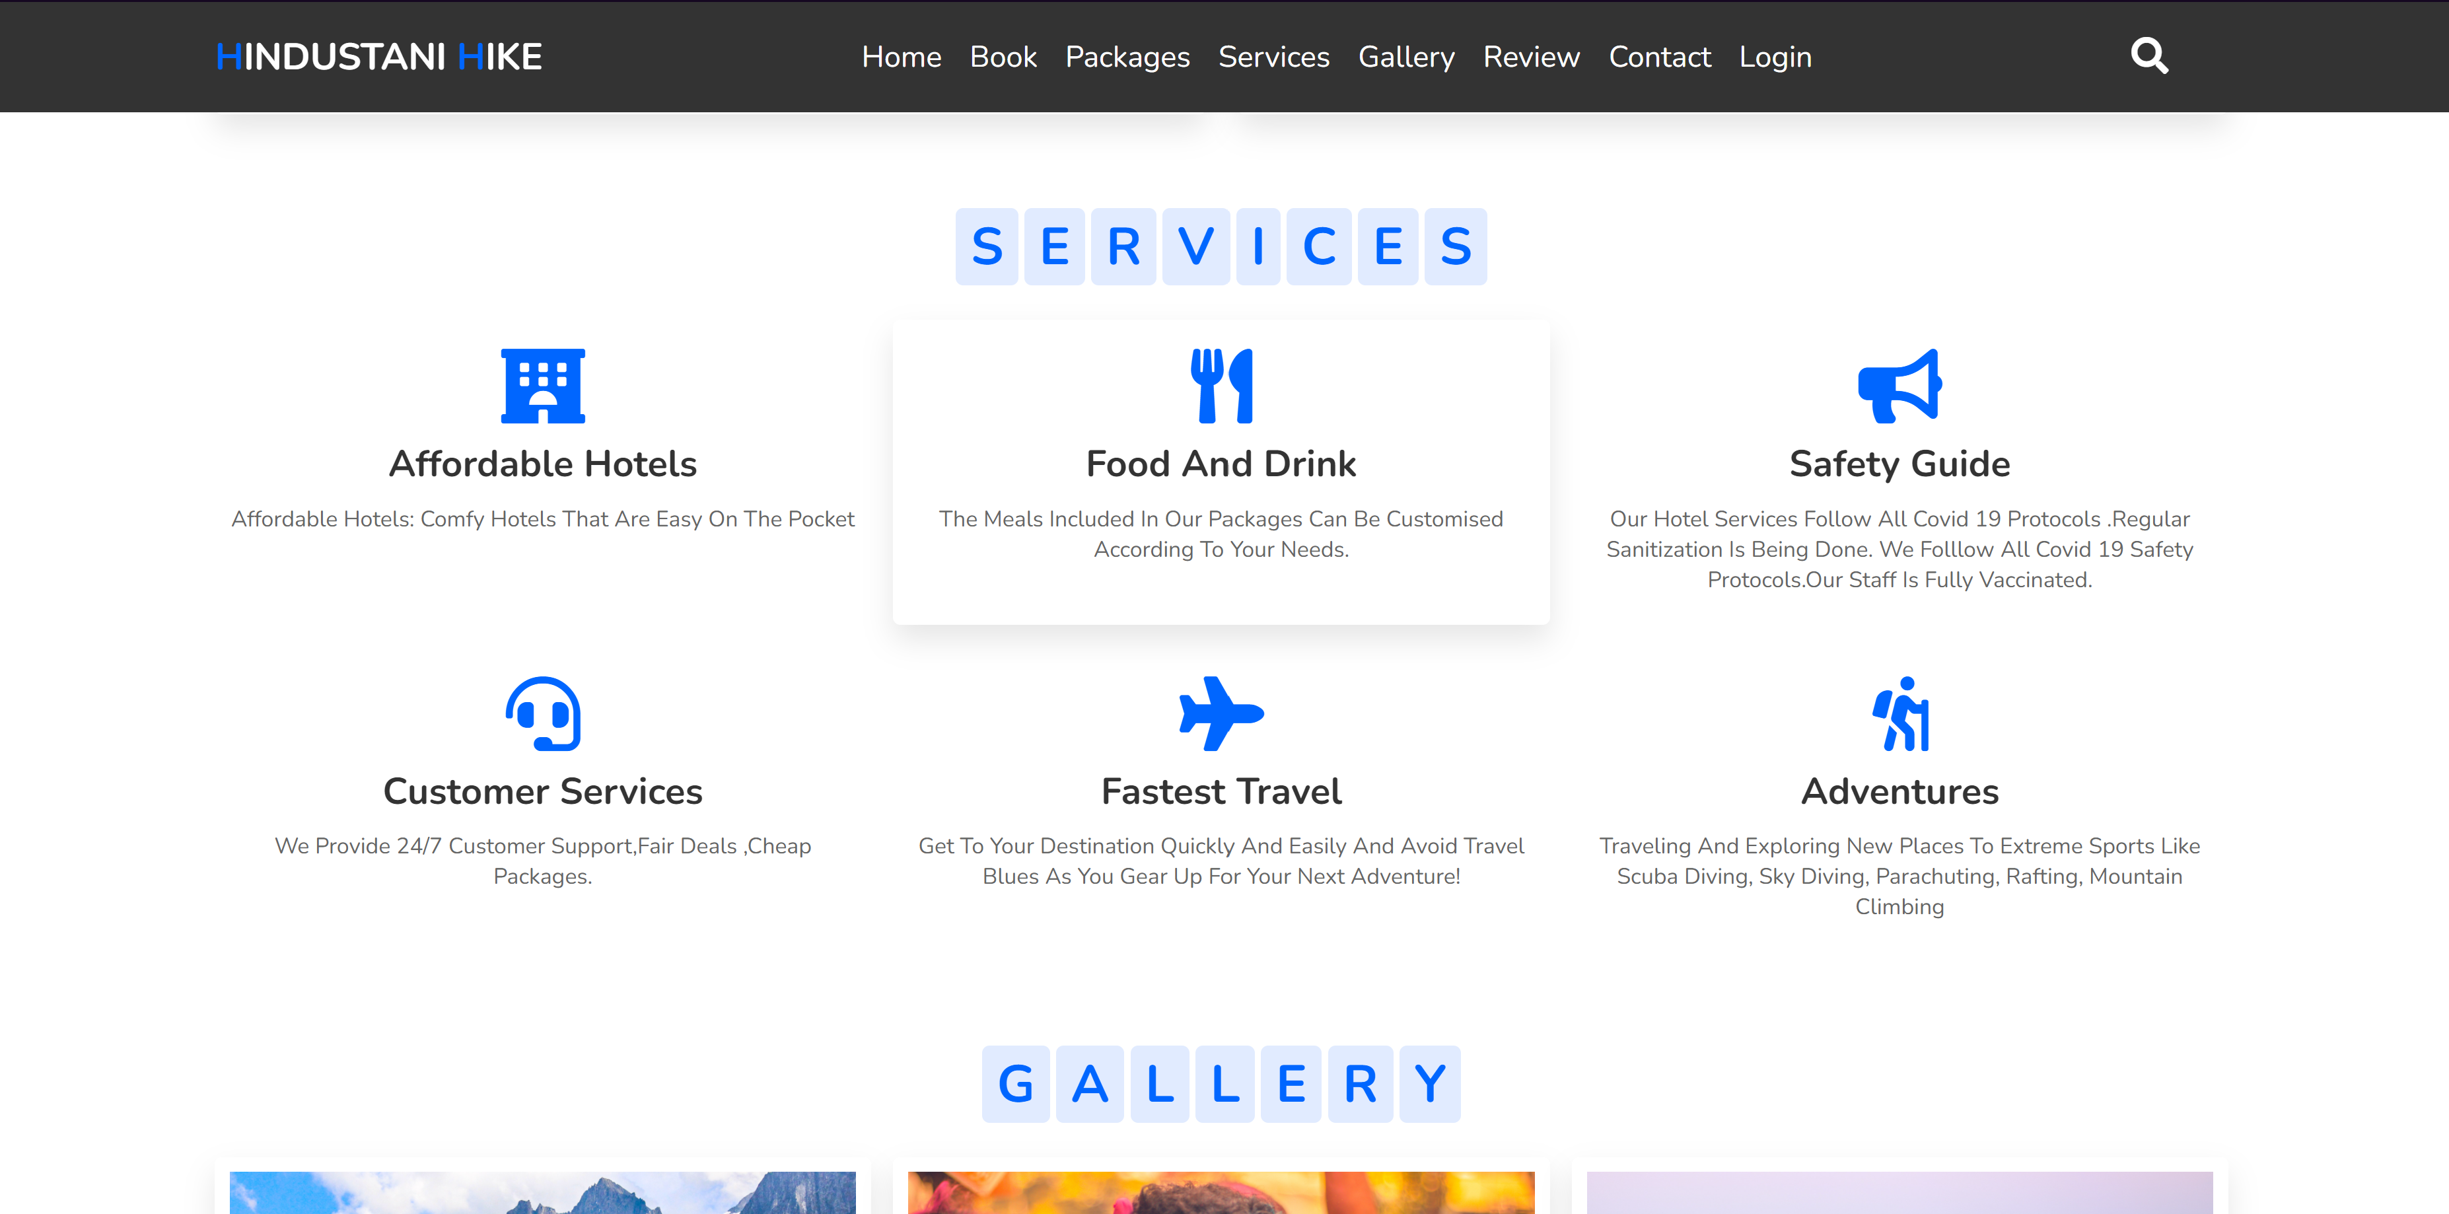The image size is (2449, 1214).
Task: Switch to the Packages section
Action: 1127,57
